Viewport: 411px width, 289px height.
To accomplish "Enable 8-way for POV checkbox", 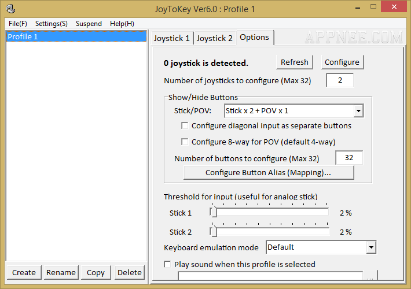I will click(185, 142).
